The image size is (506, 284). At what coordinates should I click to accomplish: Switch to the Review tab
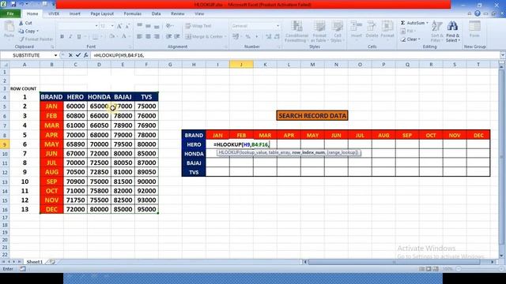click(177, 14)
